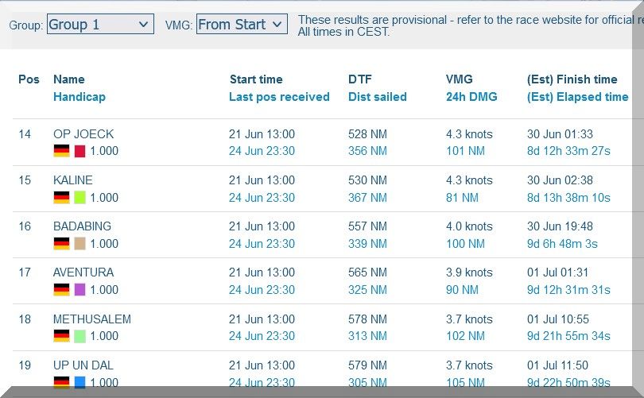Click the German flag under BADABING
Viewport: 644px width, 398px height.
click(x=61, y=243)
